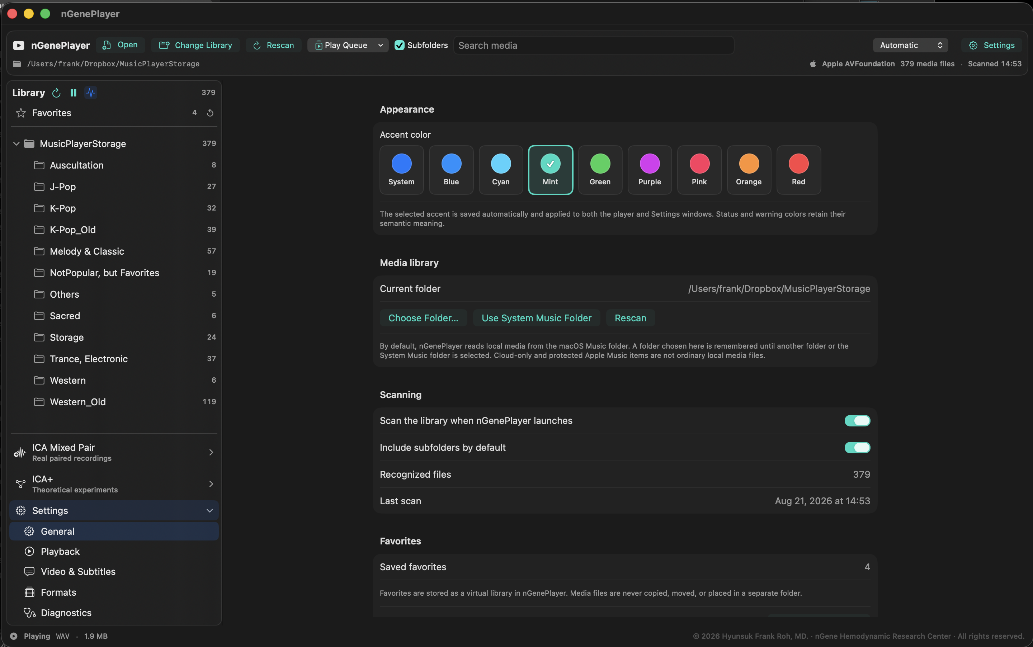Collapse the Settings section chevron

pyautogui.click(x=210, y=510)
